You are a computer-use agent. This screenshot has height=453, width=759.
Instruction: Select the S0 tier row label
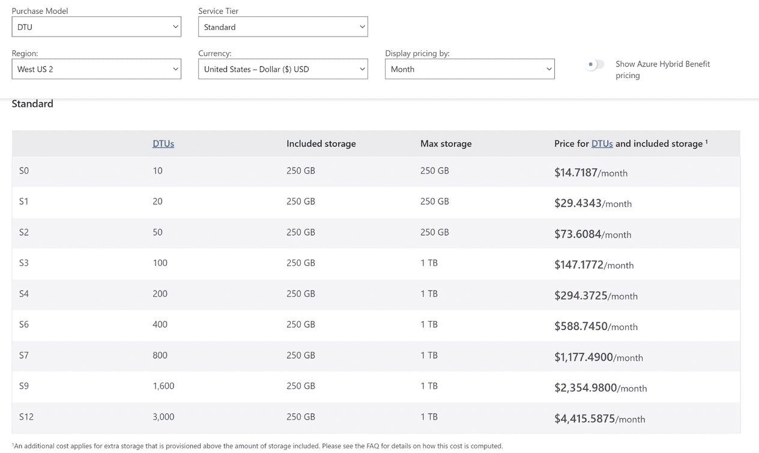[24, 171]
